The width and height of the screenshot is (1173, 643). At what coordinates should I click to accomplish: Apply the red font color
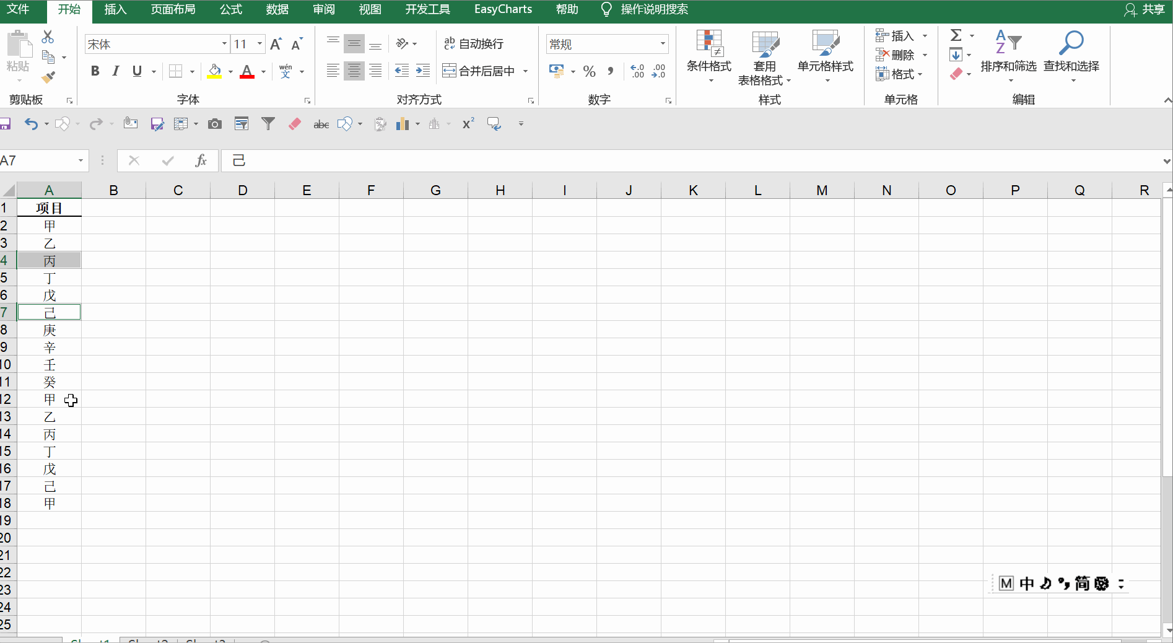(x=247, y=71)
